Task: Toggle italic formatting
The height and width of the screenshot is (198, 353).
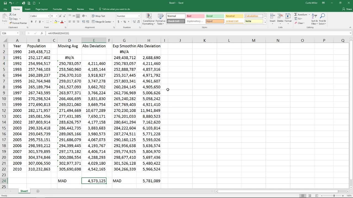Action: 36,22
